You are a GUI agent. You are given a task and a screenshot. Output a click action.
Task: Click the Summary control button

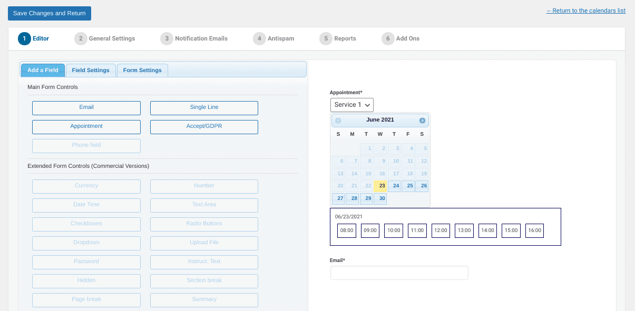click(204, 300)
